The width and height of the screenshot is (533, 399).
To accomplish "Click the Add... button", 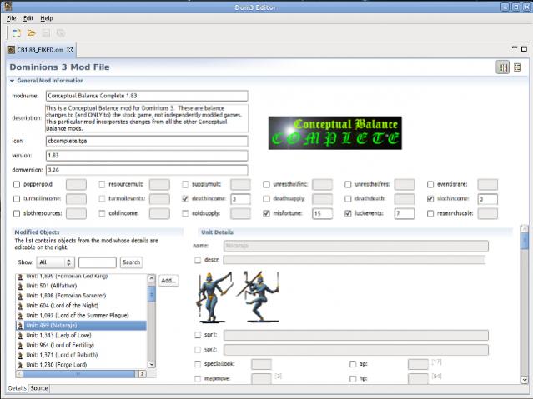I will click(x=168, y=281).
